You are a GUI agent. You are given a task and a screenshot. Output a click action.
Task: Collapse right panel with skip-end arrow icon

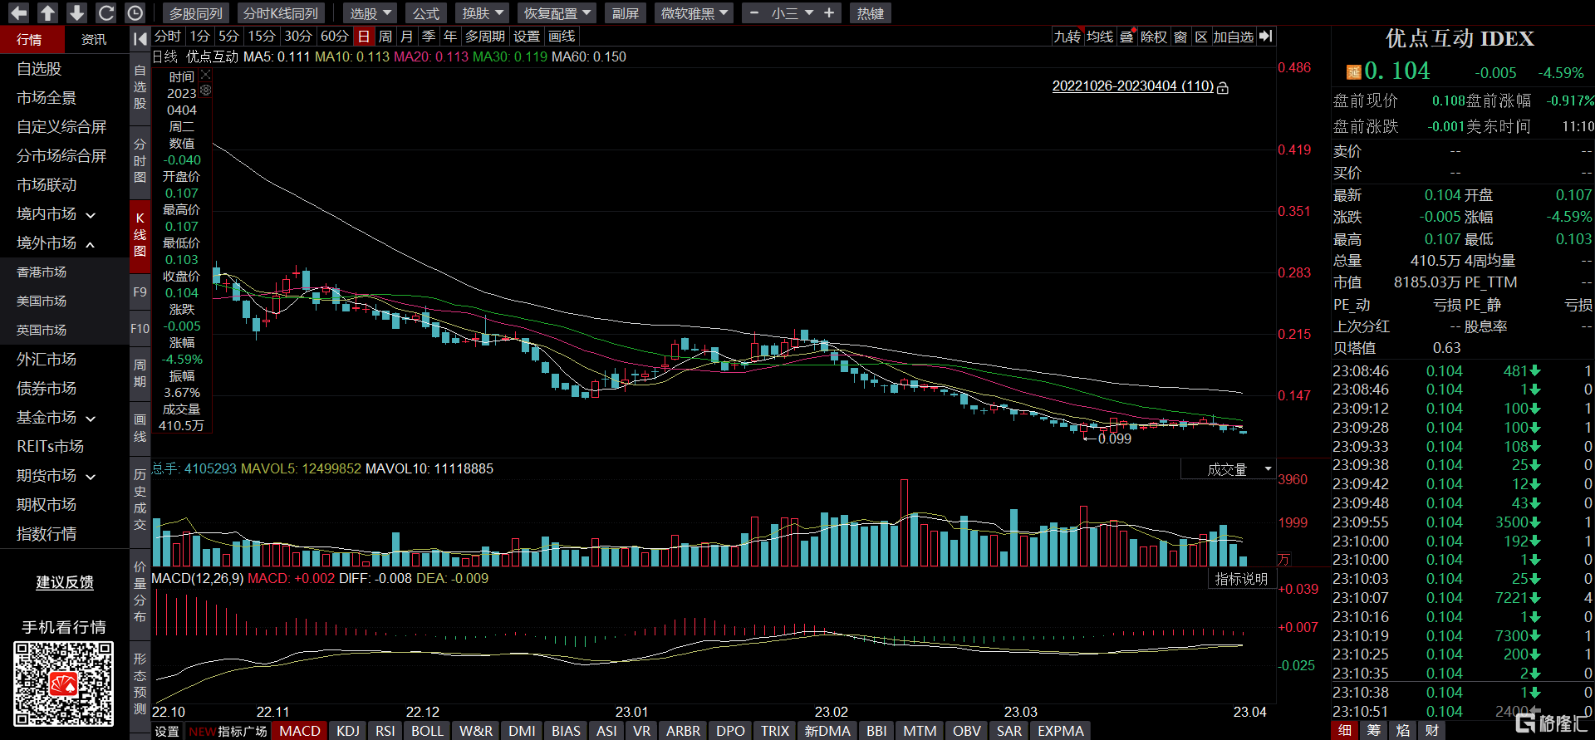point(1265,37)
